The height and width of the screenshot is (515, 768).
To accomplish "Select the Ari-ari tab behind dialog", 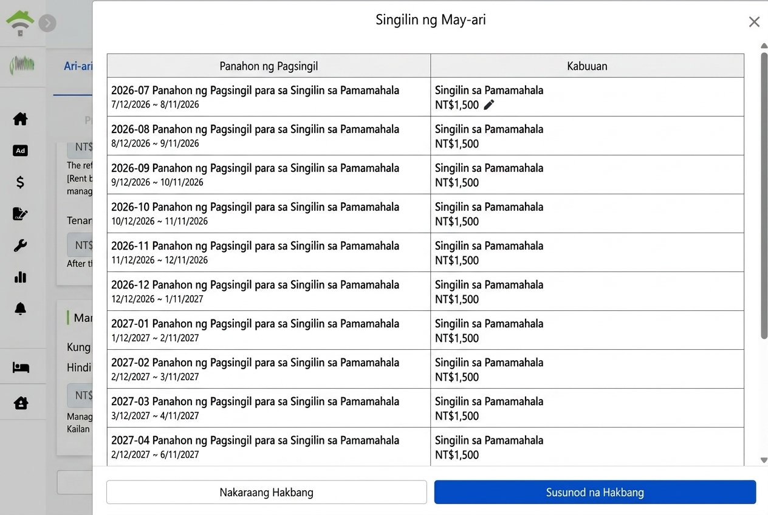I will 78,66.
